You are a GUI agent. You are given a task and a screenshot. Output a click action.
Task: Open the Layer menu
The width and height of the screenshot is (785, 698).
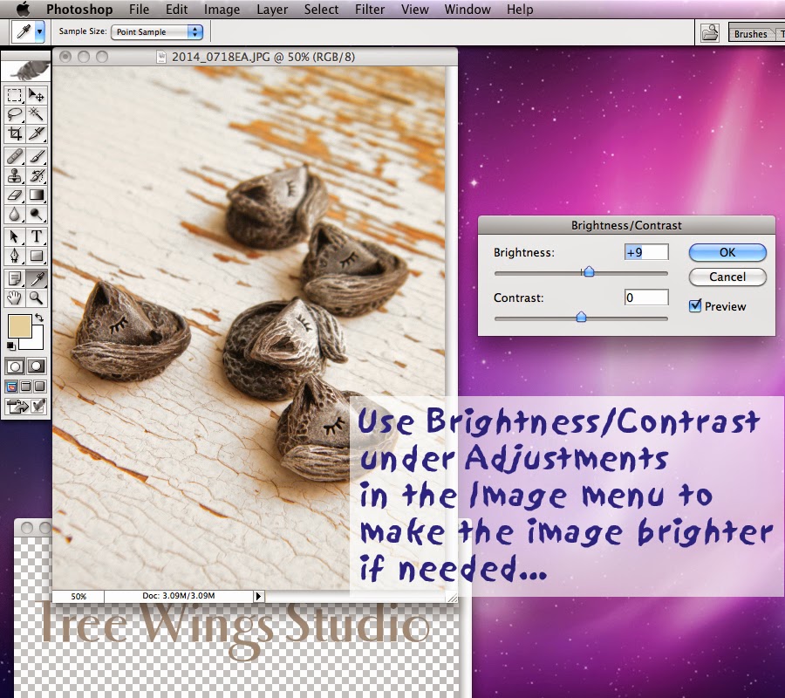(x=272, y=10)
